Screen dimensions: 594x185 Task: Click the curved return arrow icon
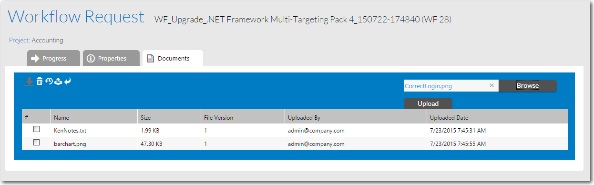click(67, 82)
